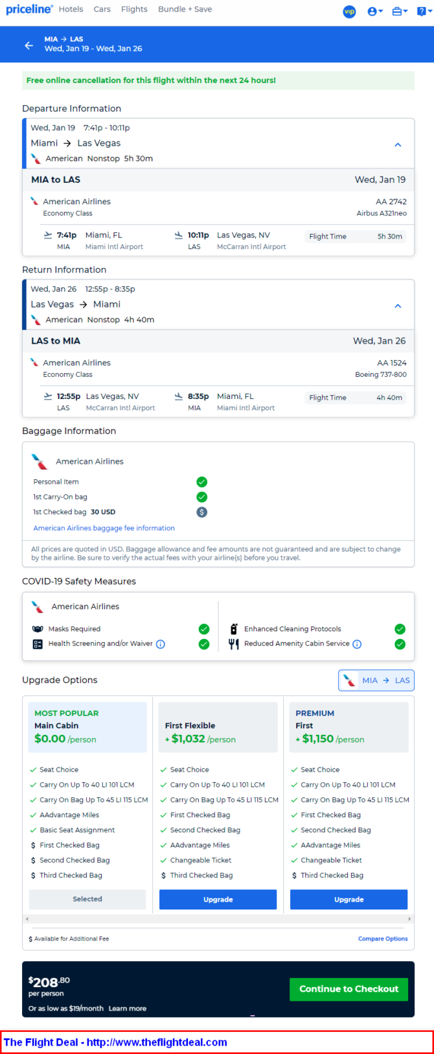The width and height of the screenshot is (434, 1054).
Task: Click info icon beside Reduced Amenity Cabin Service
Action: pos(357,644)
